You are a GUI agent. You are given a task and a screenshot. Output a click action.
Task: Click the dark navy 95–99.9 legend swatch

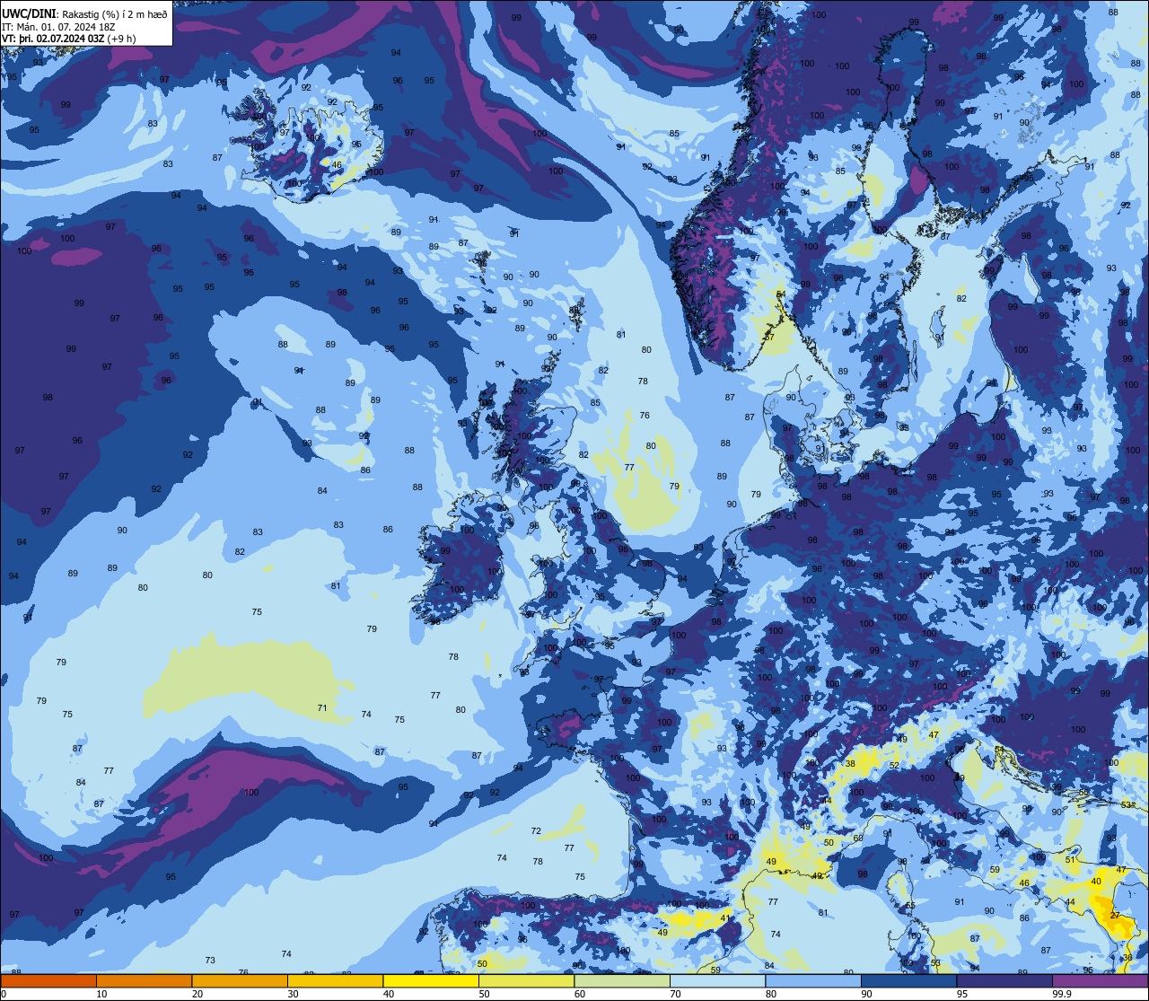(1004, 981)
